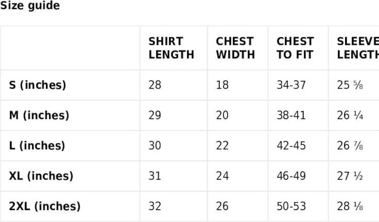Select the 34-37 chest to fit cell

291,85
